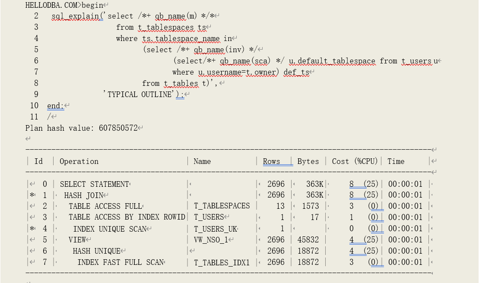Viewport: 479px width, 283px height.
Task: Click the Bytes value 1573
Action: [x=311, y=207]
